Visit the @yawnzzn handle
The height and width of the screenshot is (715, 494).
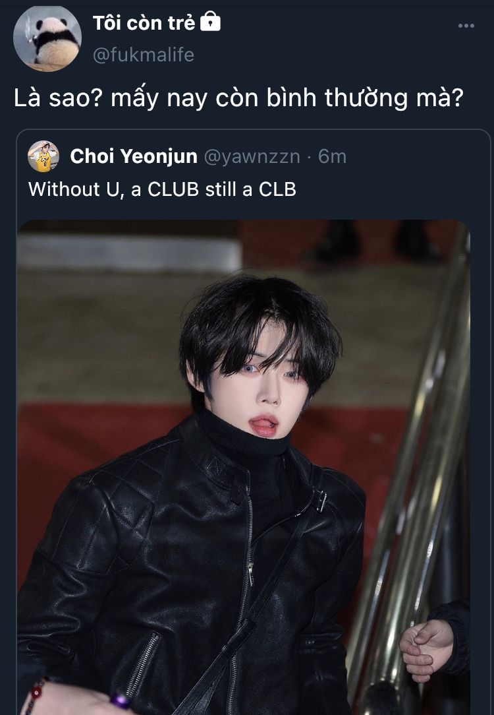[x=252, y=156]
